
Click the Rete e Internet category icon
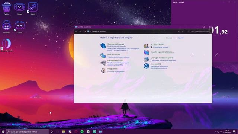[103, 55]
